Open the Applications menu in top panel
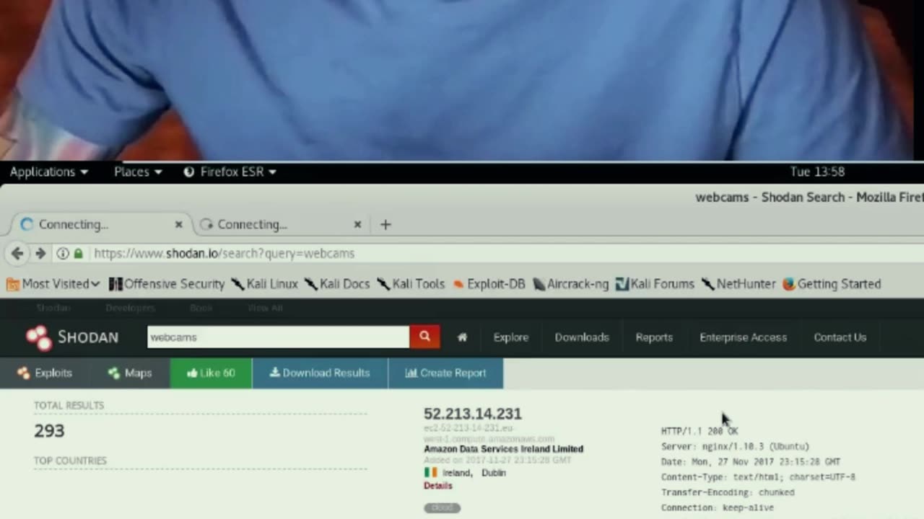 point(49,172)
